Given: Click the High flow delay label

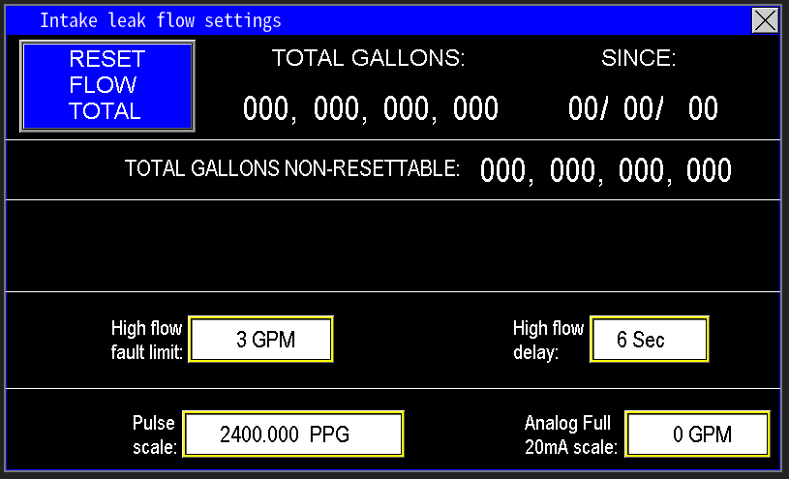Looking at the screenshot, I should (x=548, y=341).
